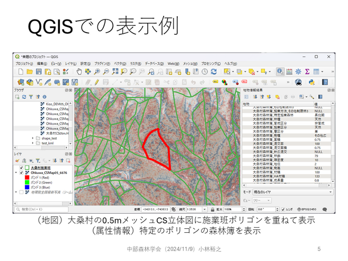Create a new blank project

pos(21,71)
